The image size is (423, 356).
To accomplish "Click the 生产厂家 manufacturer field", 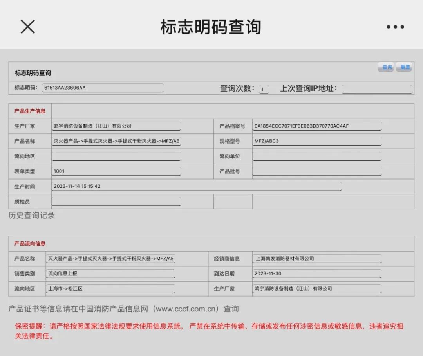I will [x=116, y=126].
